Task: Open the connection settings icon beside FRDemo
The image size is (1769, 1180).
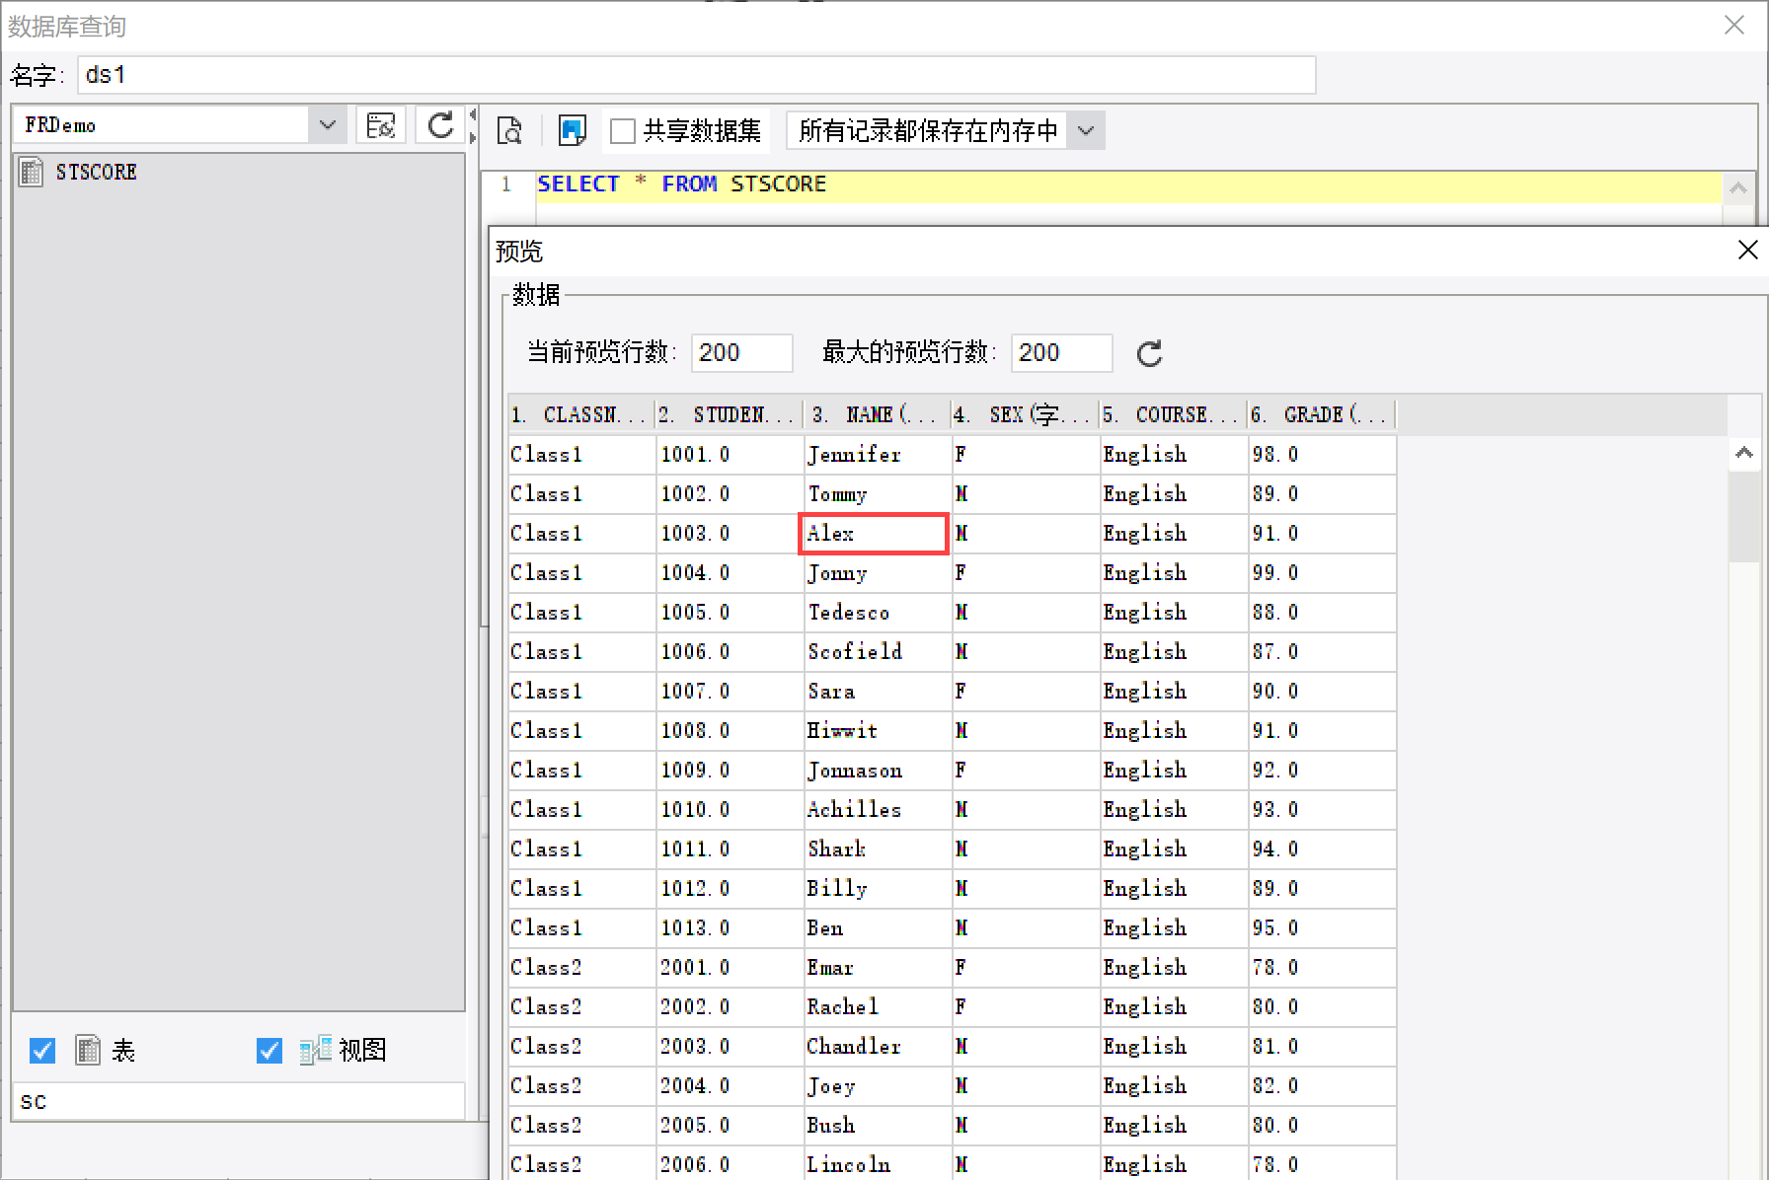Action: (x=380, y=125)
